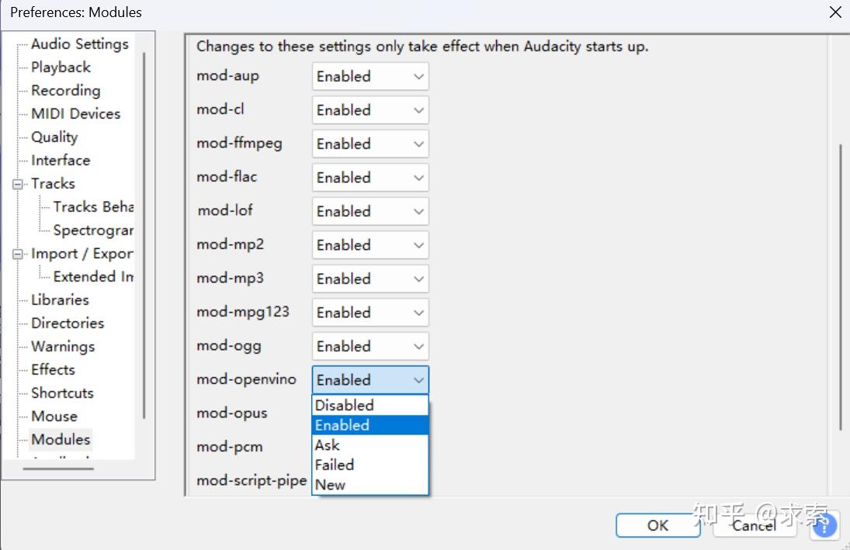Viewport: 850px width, 550px height.
Task: Go to the Playback preferences category
Action: point(61,67)
